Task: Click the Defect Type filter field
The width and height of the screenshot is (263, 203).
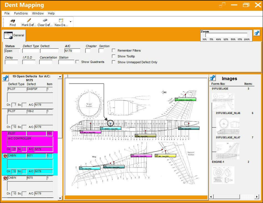Action: (x=31, y=51)
